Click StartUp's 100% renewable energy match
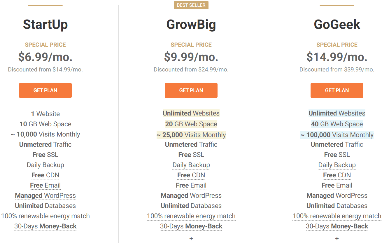This screenshot has width=382, height=243. coord(45,216)
